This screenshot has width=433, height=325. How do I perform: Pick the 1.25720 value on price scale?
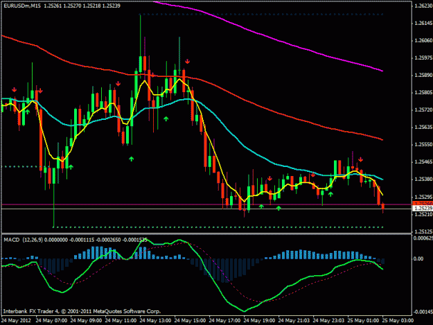[x=423, y=110]
